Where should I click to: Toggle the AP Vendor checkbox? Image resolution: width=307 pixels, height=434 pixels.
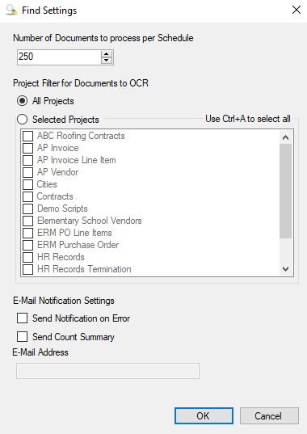[27, 172]
